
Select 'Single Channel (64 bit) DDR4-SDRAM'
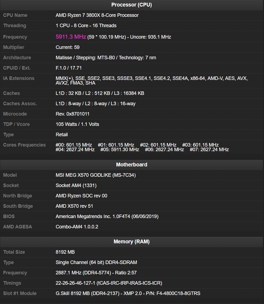pyautogui.click(x=96, y=262)
